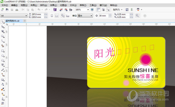Click the nudge distance stepper arrows
Screen dimensions: 175x107
tap(110, 16)
